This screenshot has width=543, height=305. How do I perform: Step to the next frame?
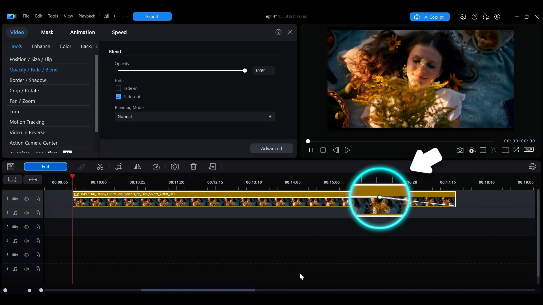click(x=347, y=150)
